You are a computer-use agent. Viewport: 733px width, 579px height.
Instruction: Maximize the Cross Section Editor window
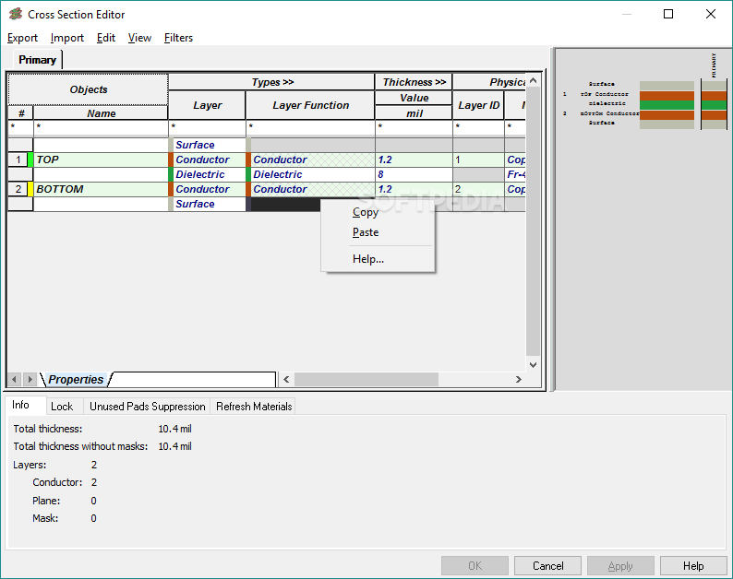[x=668, y=14]
